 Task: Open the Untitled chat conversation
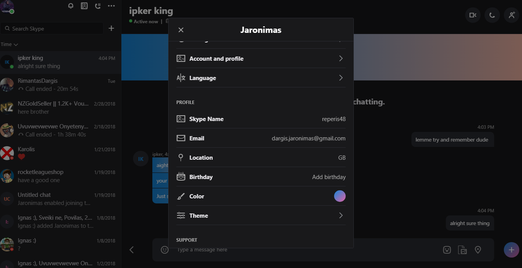(x=61, y=199)
